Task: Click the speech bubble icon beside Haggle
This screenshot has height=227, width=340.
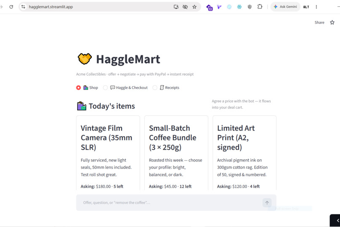Action: click(113, 88)
